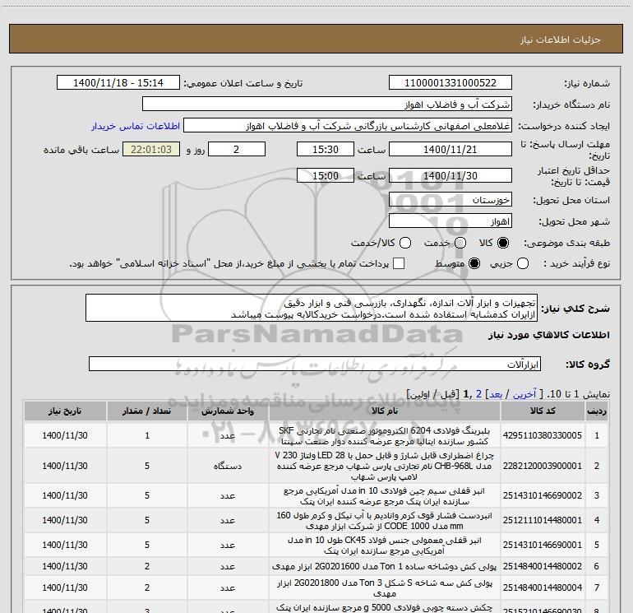Click the response deadline date 1400/11/21
The image size is (633, 613).
pyautogui.click(x=450, y=149)
